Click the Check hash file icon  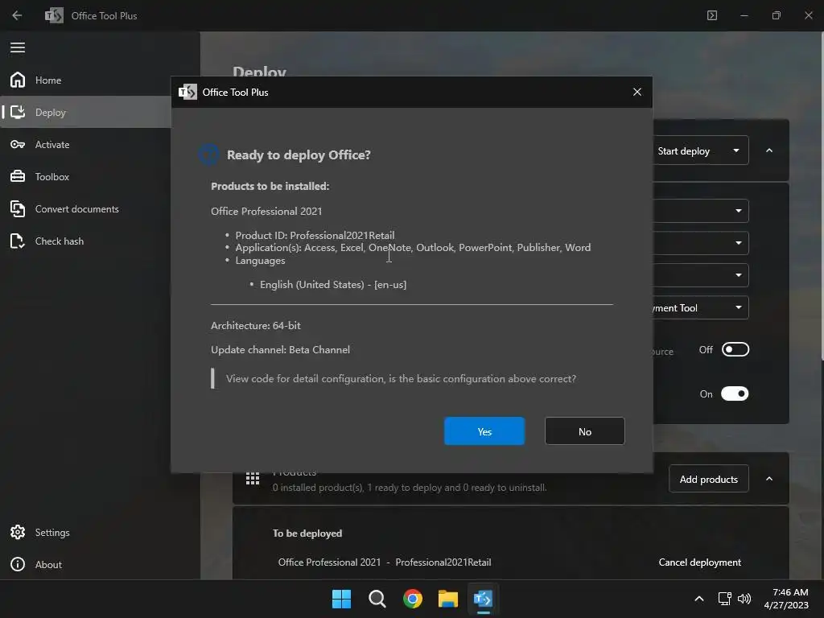pyautogui.click(x=18, y=241)
